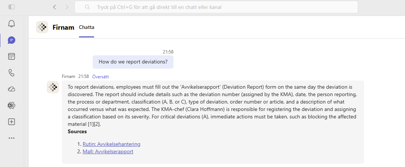The height and width of the screenshot is (167, 405).
Task: Go forward with the right arrow
Action: 67,7
